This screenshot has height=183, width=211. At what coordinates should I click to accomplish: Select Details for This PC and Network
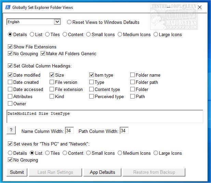point(10,153)
